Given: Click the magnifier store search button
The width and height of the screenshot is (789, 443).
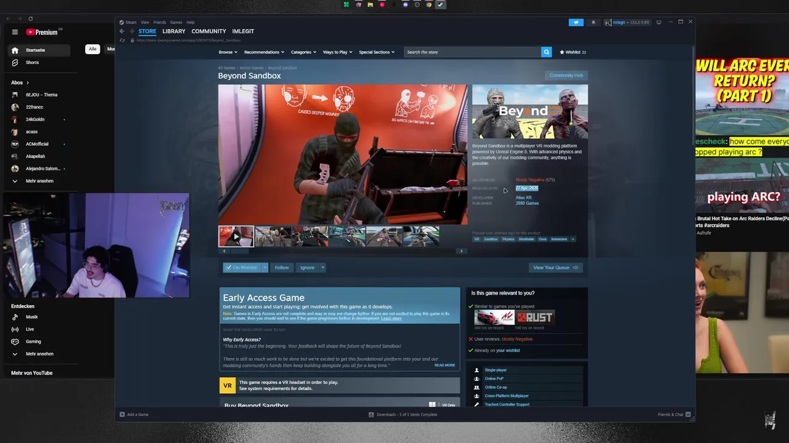Looking at the screenshot, I should tap(546, 52).
